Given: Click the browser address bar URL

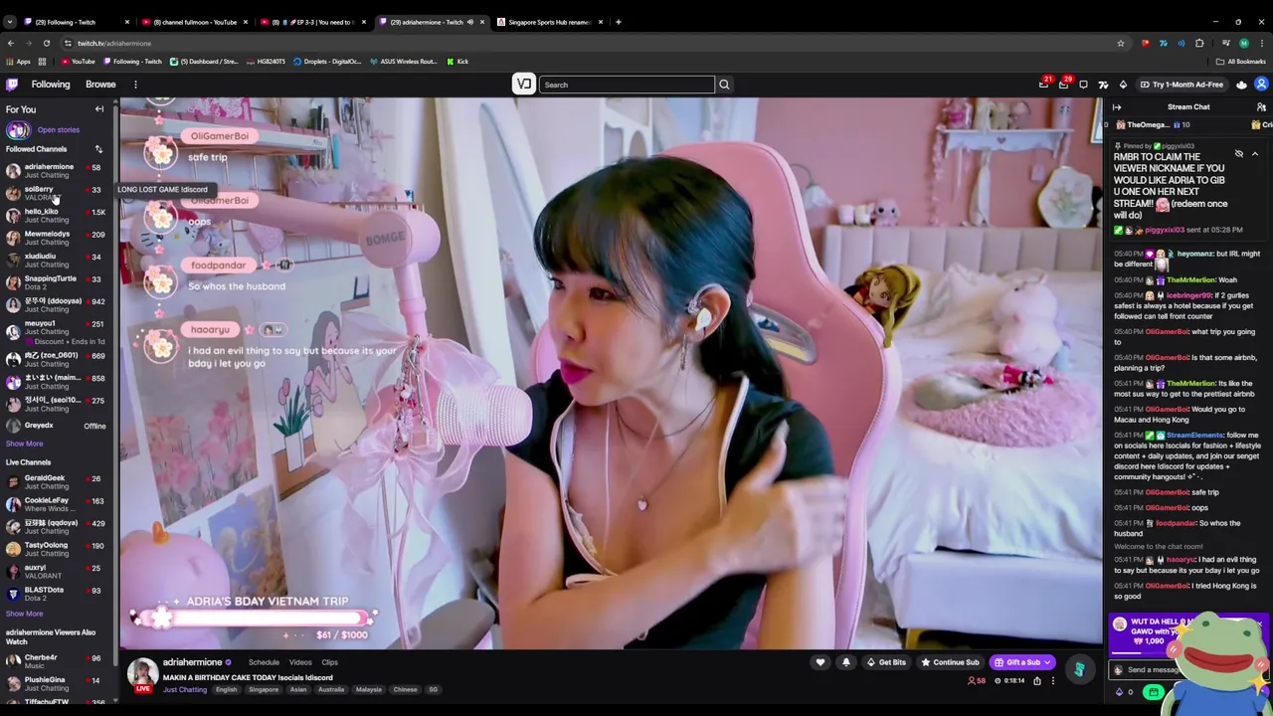Looking at the screenshot, I should (x=114, y=43).
